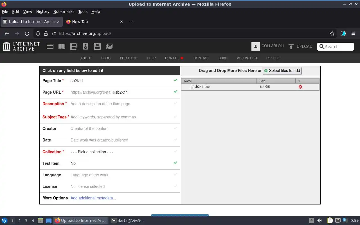
Task: Click show desktop icon in taskbar
Action: point(49,220)
